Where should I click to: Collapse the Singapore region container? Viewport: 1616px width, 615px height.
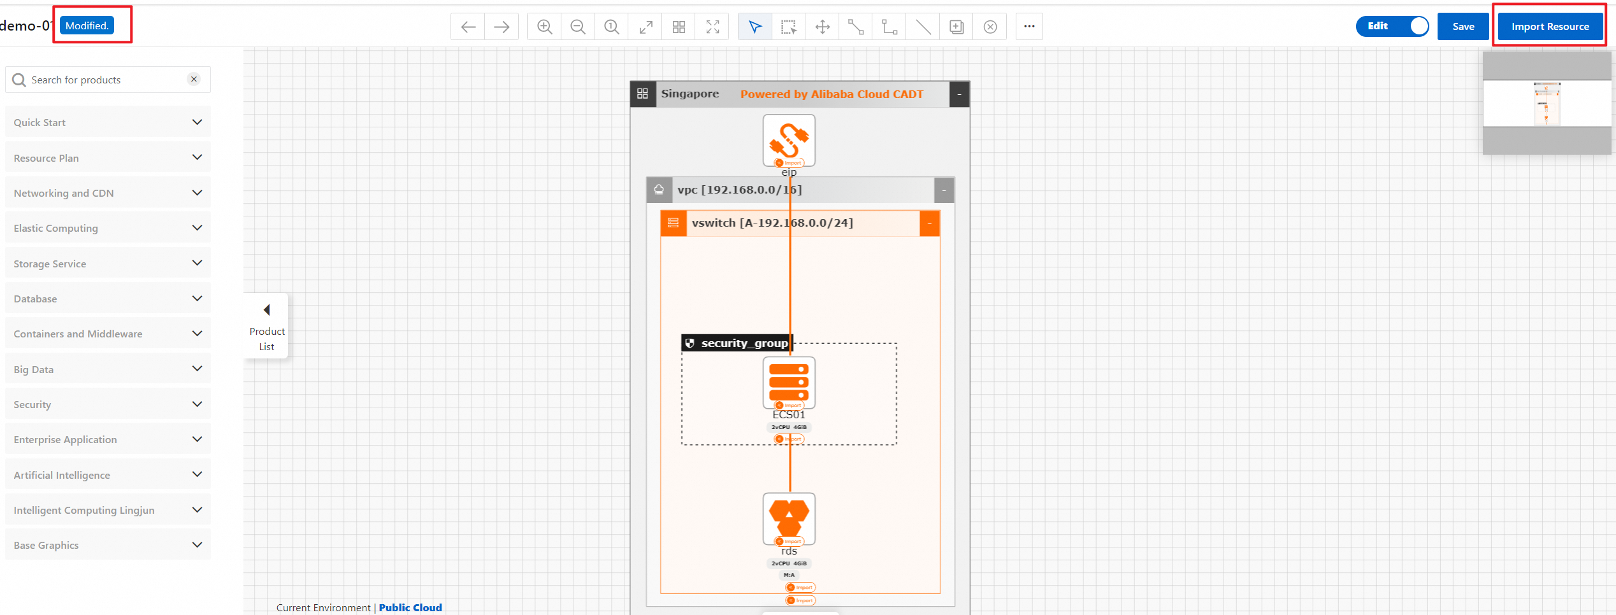(x=959, y=94)
